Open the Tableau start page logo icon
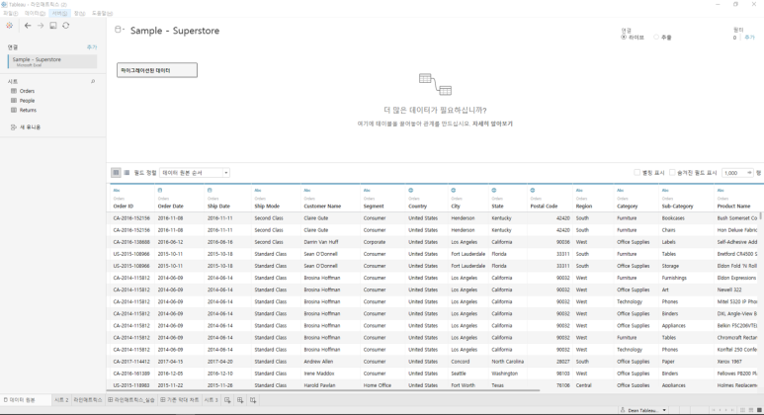Viewport: 764px width, 415px height. (9, 26)
